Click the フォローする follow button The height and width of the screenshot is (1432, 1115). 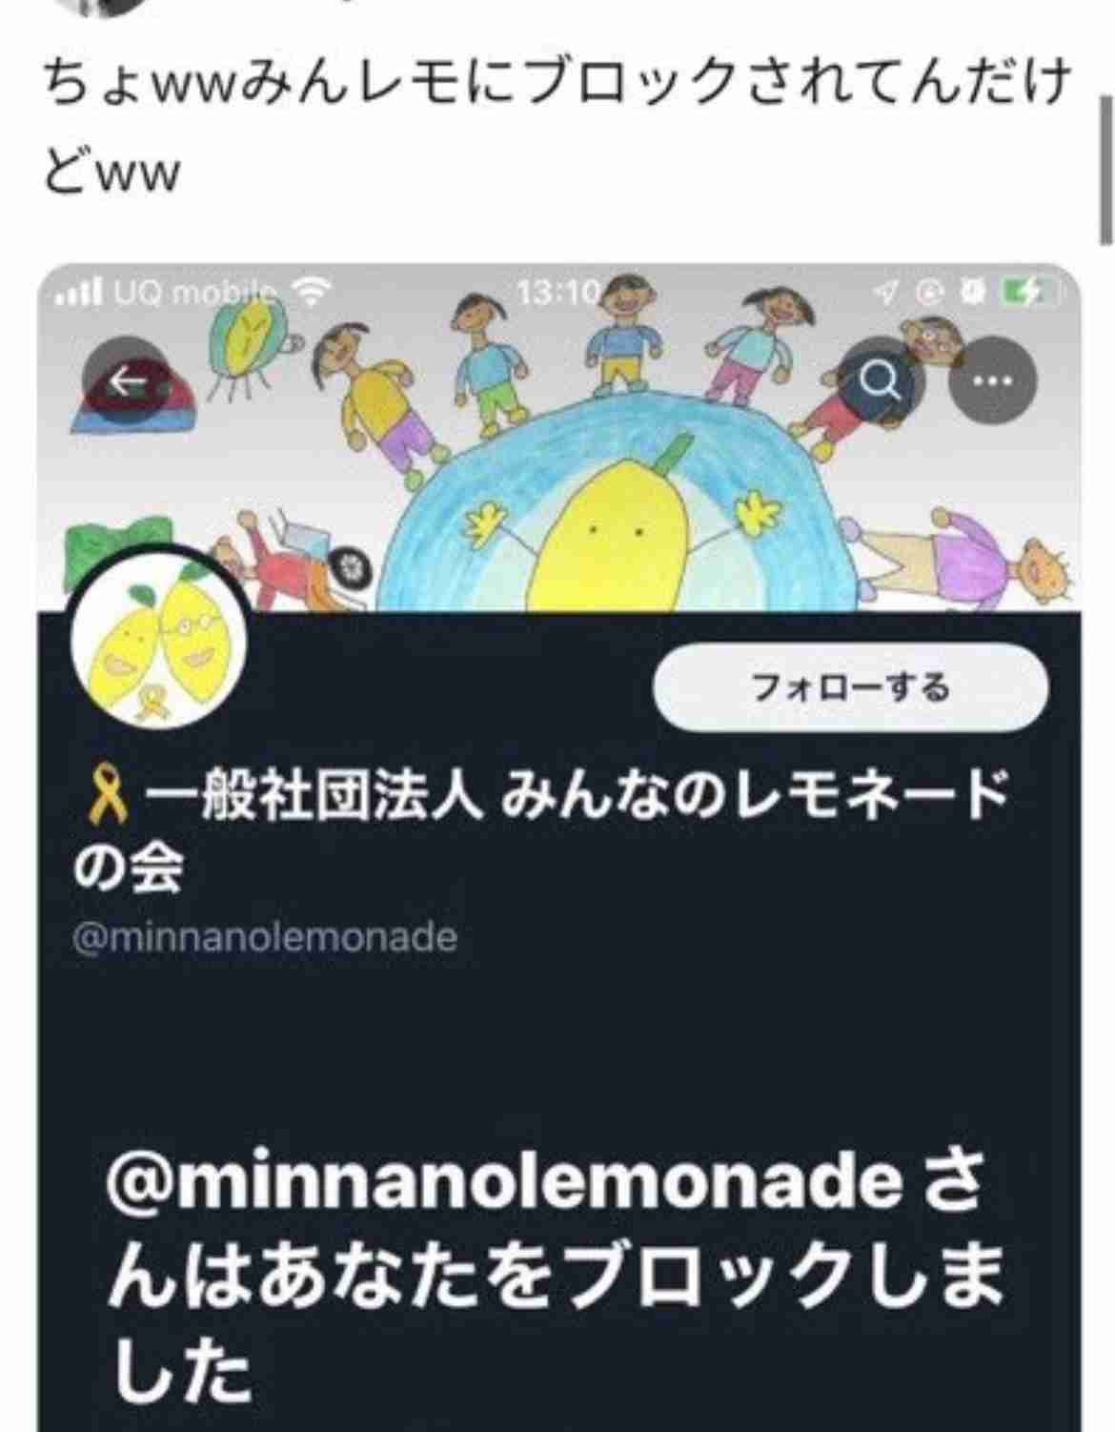pyautogui.click(x=850, y=686)
